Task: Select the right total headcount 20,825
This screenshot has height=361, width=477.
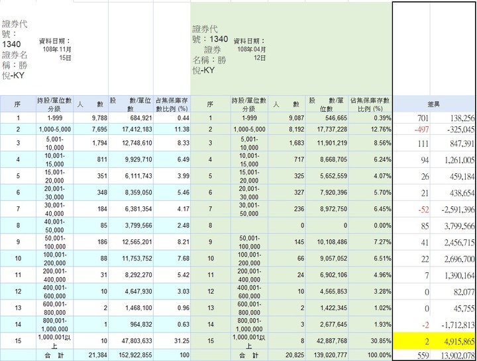Action: point(287,355)
